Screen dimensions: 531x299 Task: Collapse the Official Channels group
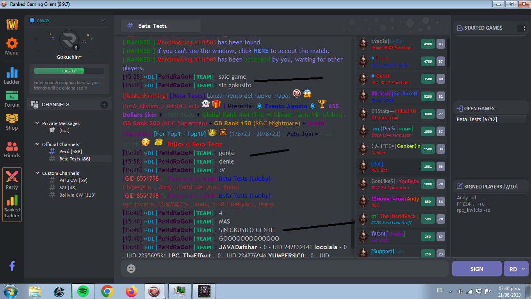[x=37, y=144]
